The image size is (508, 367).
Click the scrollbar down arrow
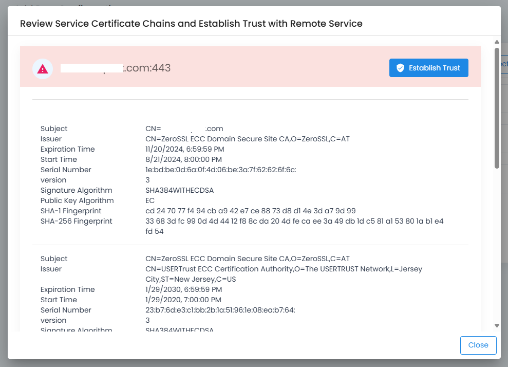[497, 325]
